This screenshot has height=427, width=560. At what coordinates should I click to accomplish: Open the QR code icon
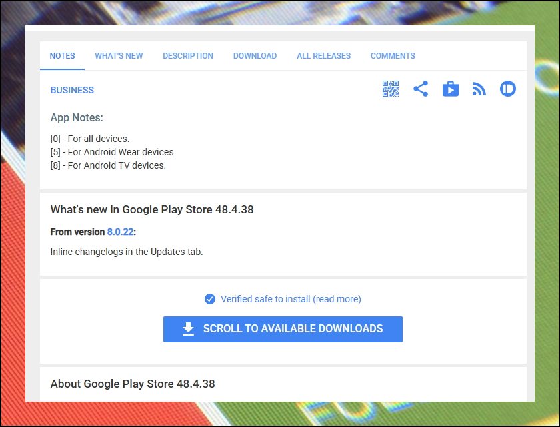coord(391,89)
